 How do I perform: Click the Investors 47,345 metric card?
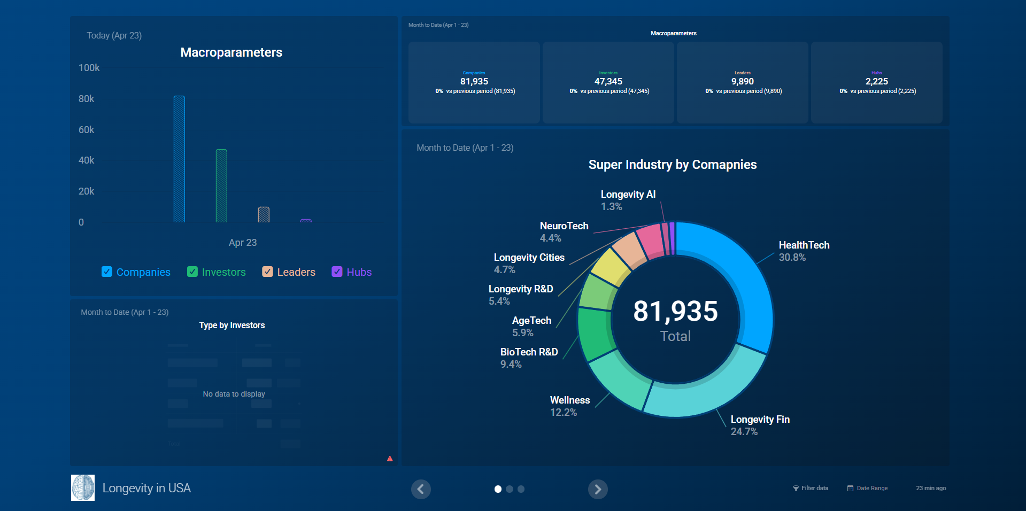608,83
